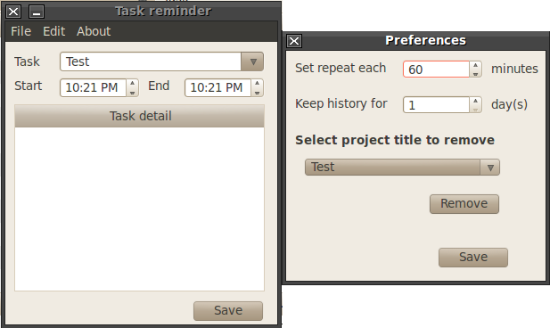Increase the Start time with up arrow
The width and height of the screenshot is (550, 328).
click(132, 83)
